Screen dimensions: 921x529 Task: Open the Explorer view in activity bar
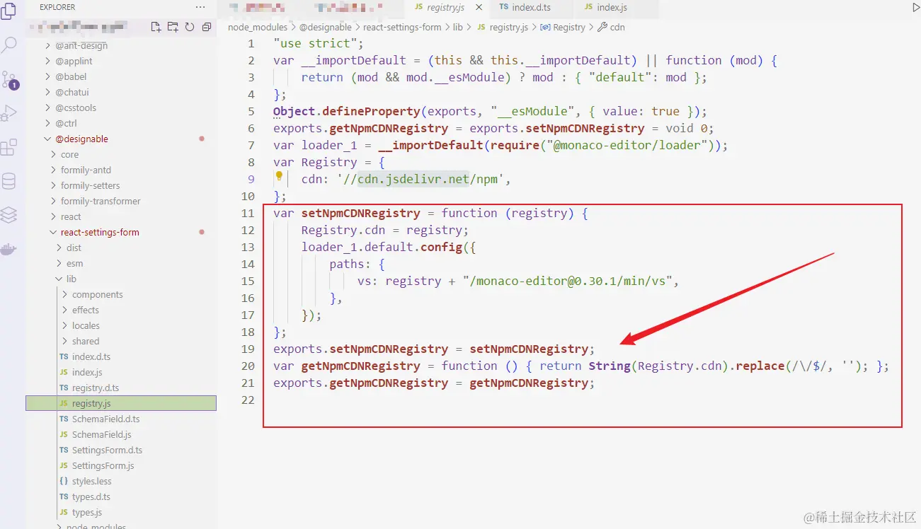tap(9, 12)
